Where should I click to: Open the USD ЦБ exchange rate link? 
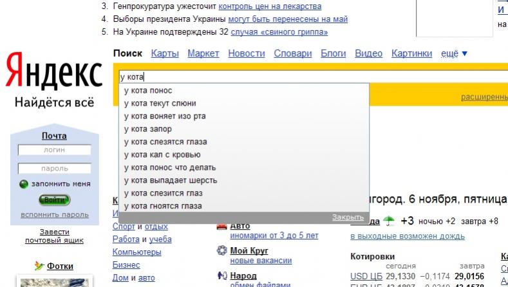point(366,276)
